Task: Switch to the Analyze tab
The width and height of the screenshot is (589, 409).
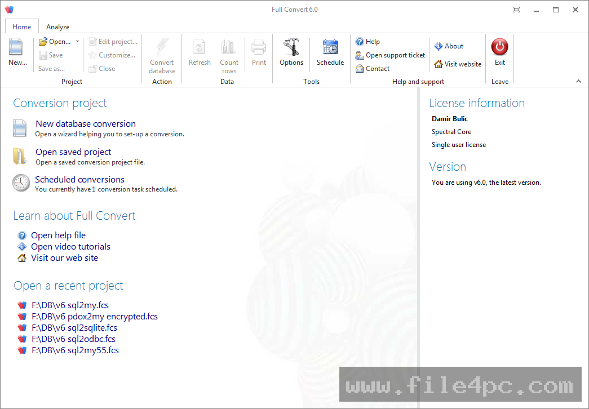Action: point(58,26)
